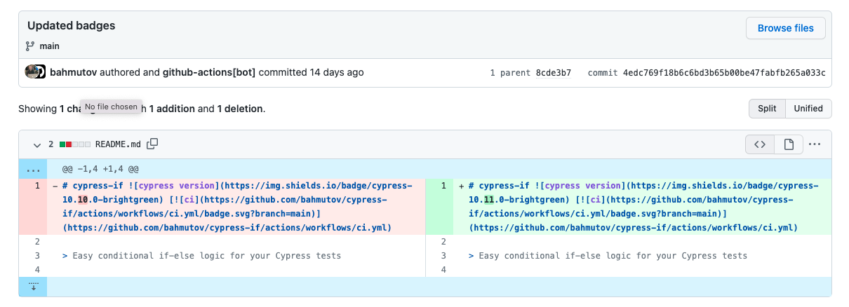Image resolution: width=849 pixels, height=307 pixels.
Task: Click highlighted 10 in deleted line
Action: click(82, 200)
